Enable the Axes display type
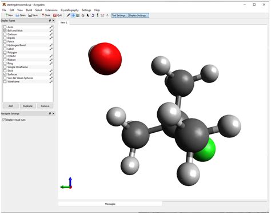Image resolution: width=271 pixels, height=214 pixels. point(5,27)
